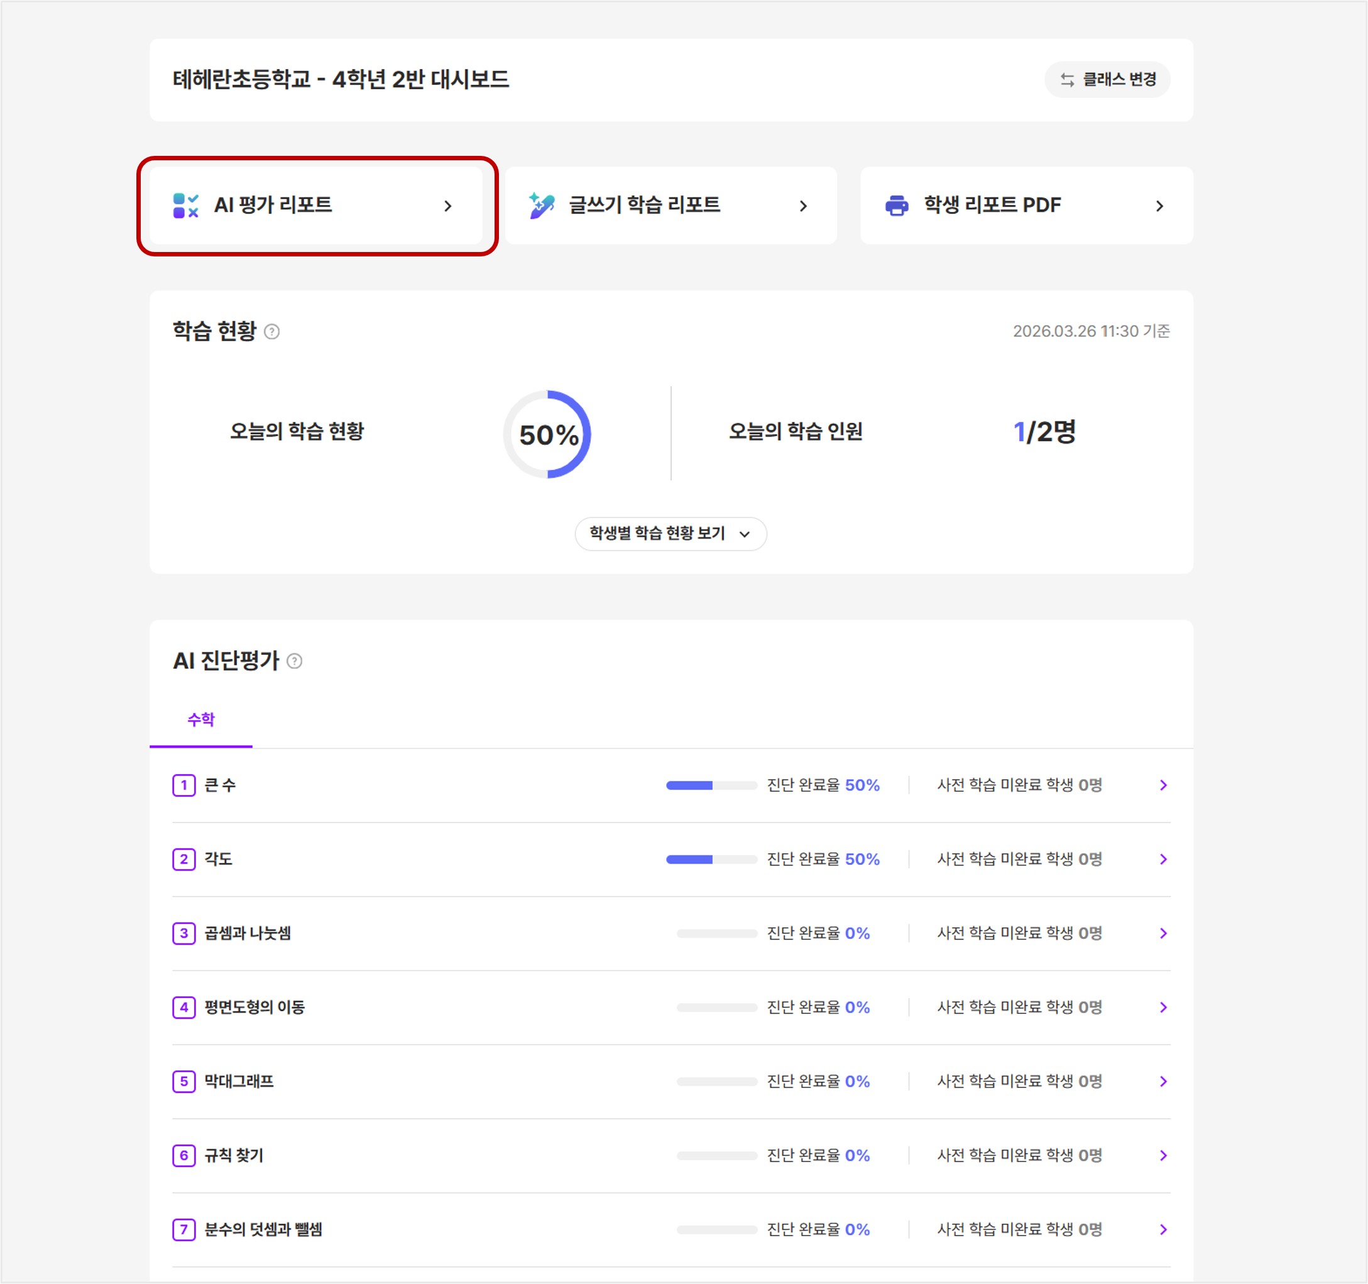Click the AI 평가 리포트 grid icon
The image size is (1368, 1284).
click(x=186, y=206)
